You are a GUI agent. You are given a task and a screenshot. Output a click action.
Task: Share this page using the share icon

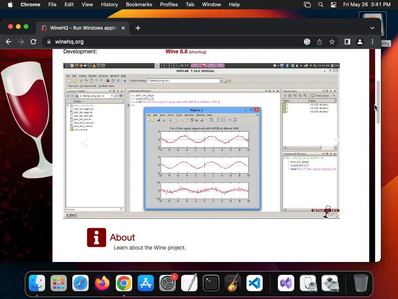point(319,42)
